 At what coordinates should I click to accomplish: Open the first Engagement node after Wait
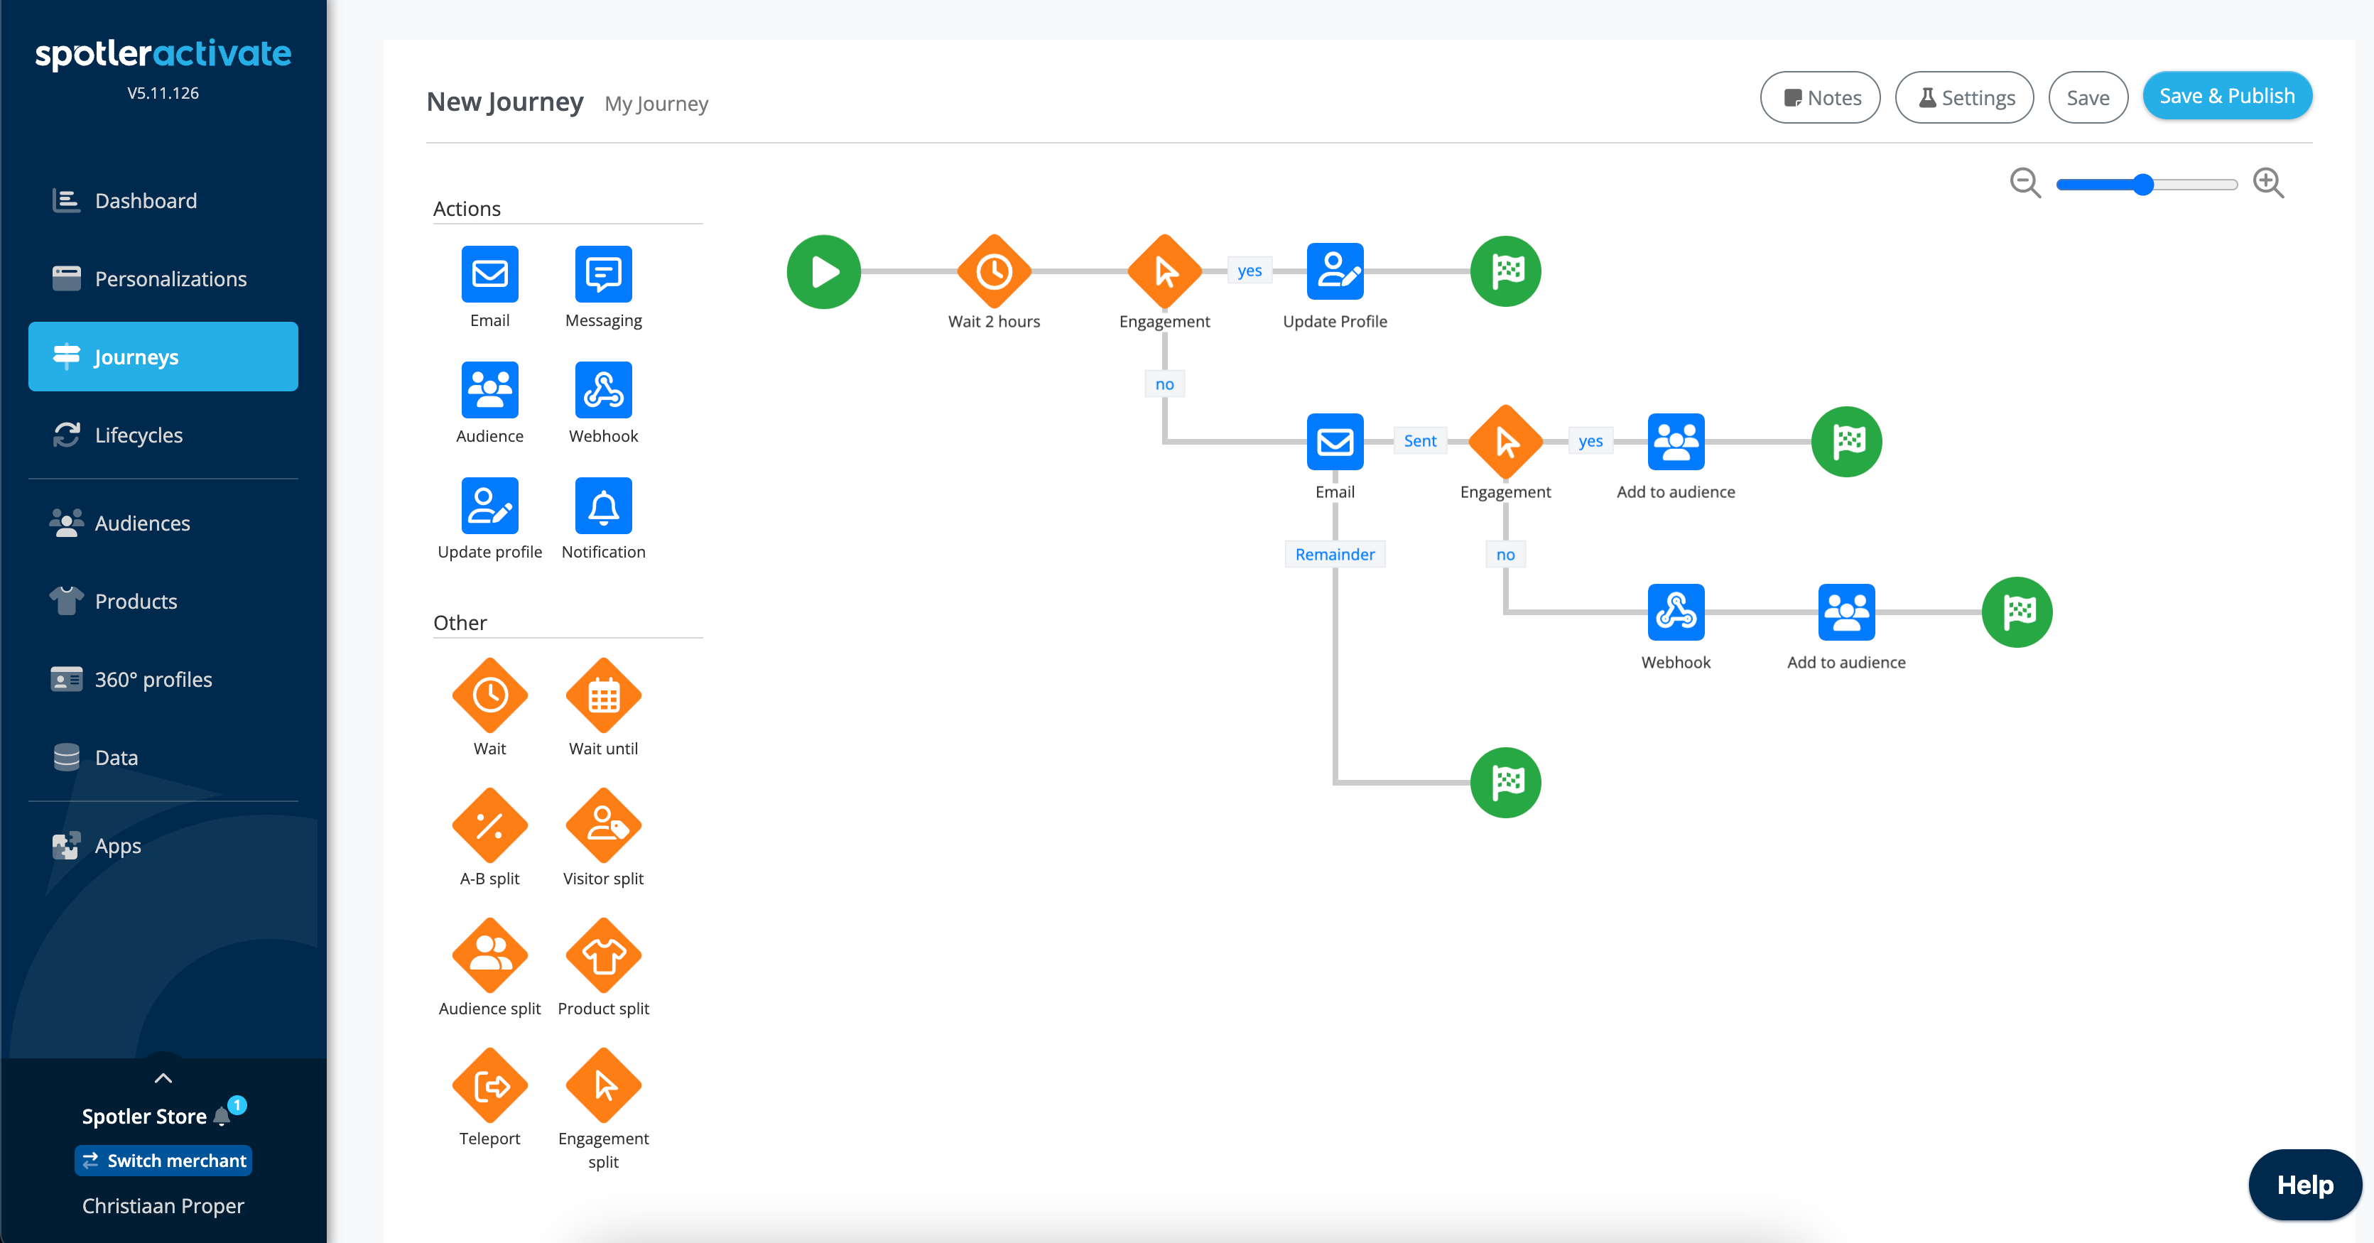coord(1164,272)
